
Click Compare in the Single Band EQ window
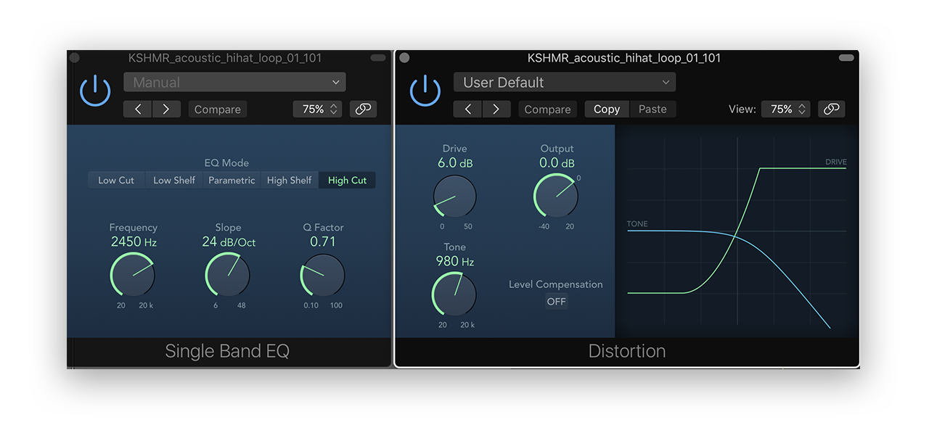(218, 110)
